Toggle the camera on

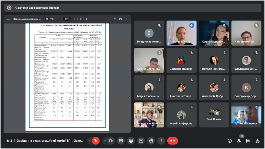[111, 141]
